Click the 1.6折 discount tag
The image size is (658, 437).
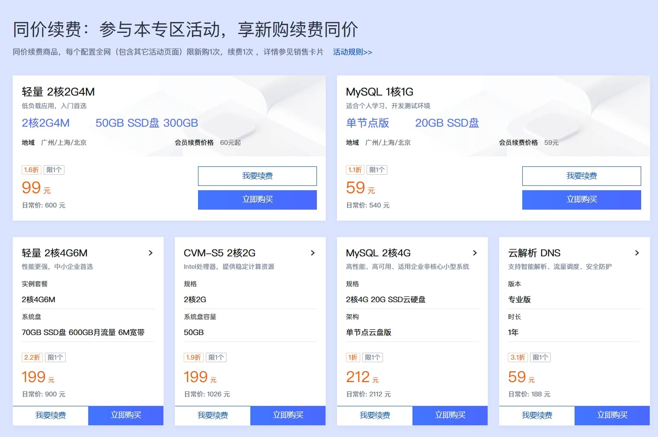tap(32, 170)
